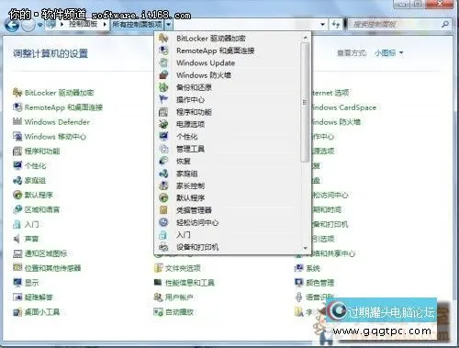Collapse the 所有控制面板项 breadcrumb arrow
Viewport: 459px width, 348px height.
tap(168, 24)
